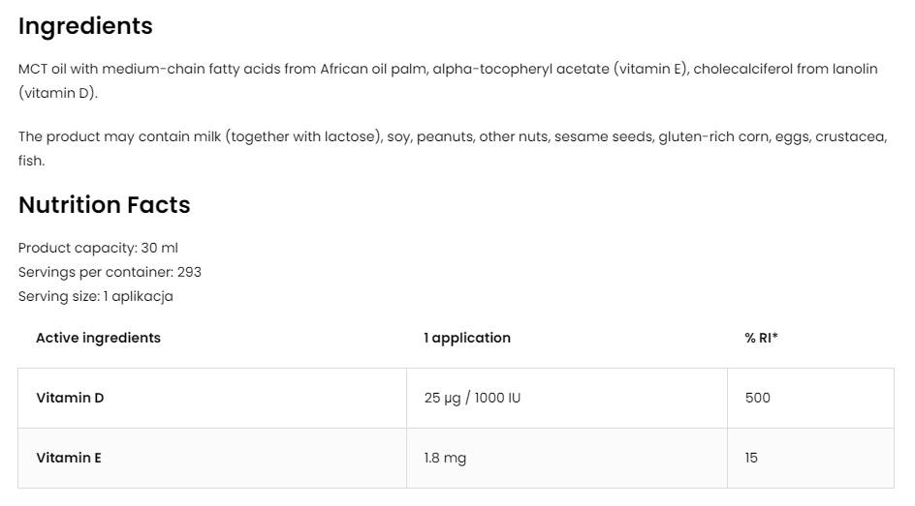The image size is (915, 506).
Task: Select the Vitamin E row label
Action: [x=69, y=458]
